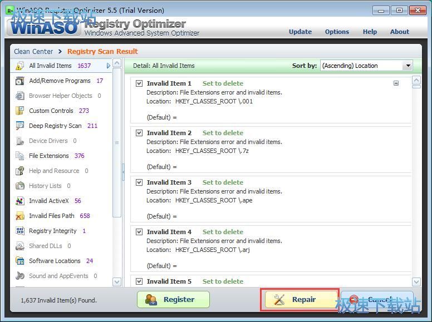Click Set to delete for Invalid Item 1
432x322 pixels.
pos(223,83)
